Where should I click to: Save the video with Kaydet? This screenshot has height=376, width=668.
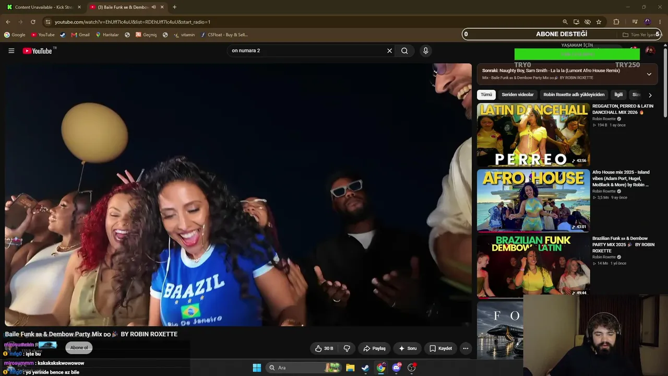[440, 348]
